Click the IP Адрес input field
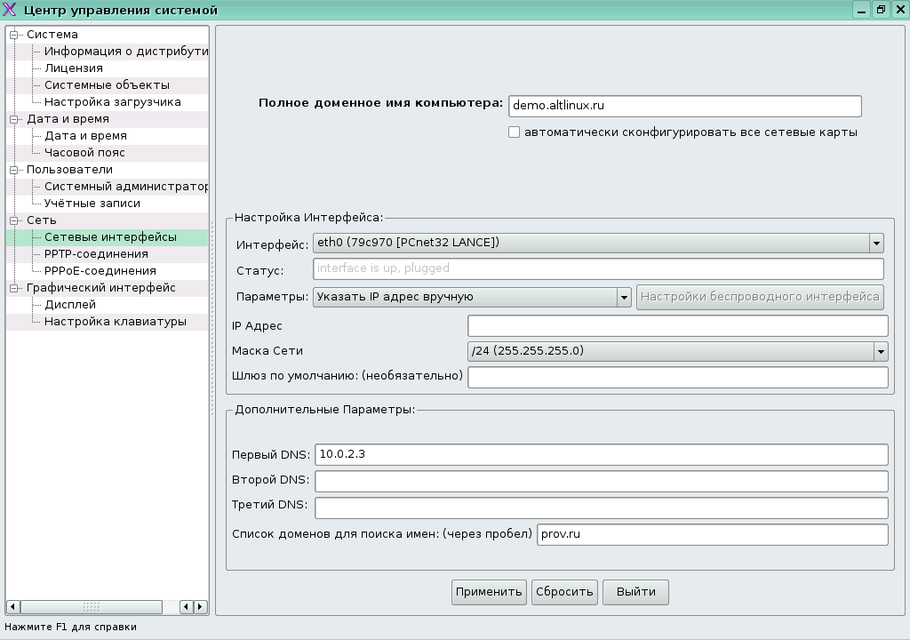 point(677,326)
